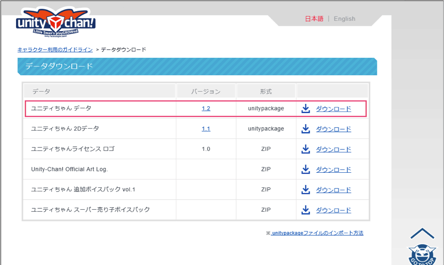Select the ユニティちゃんライセンス ロゴ row name
This screenshot has height=265, width=444.
click(x=73, y=149)
